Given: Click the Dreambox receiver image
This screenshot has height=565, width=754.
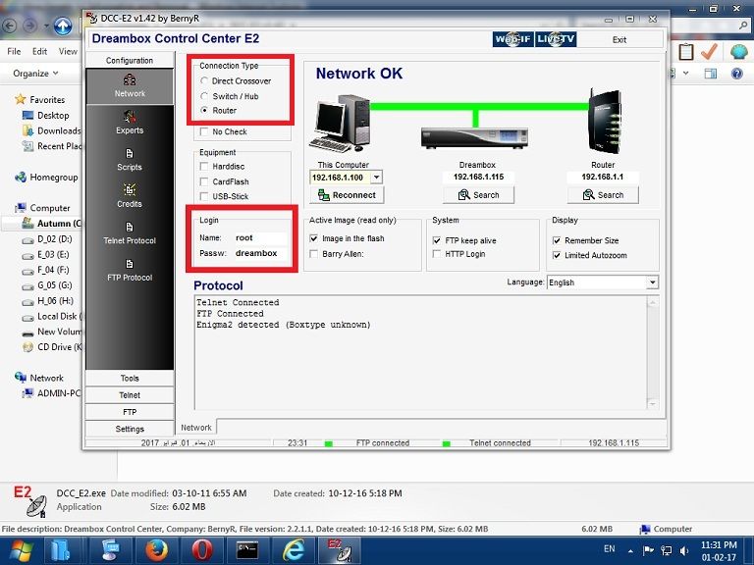Looking at the screenshot, I should pos(474,138).
